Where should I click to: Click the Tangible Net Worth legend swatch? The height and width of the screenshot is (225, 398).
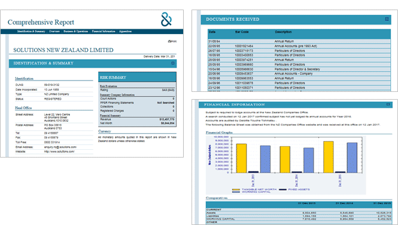click(x=236, y=189)
